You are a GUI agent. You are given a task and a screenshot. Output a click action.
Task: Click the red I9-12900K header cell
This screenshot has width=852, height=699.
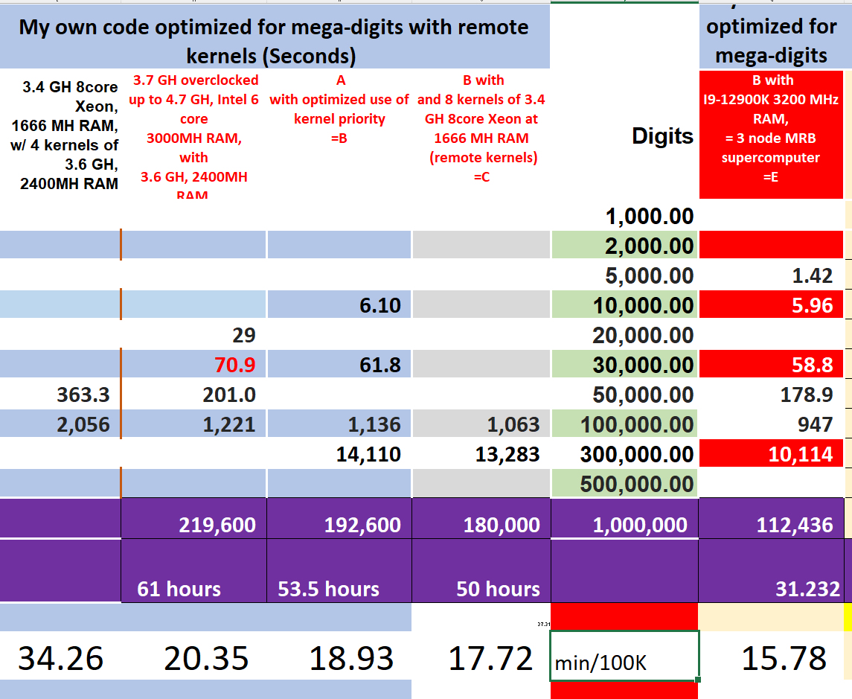click(x=771, y=134)
